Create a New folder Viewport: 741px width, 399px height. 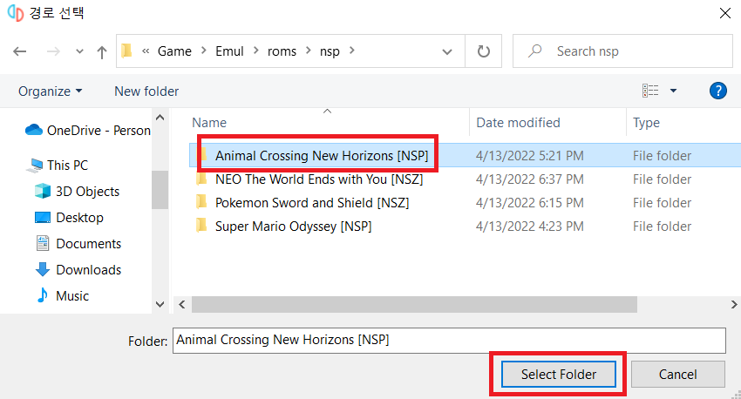[x=146, y=91]
